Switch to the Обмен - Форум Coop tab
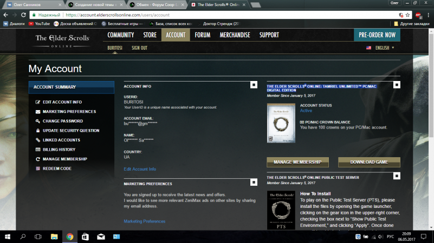This screenshot has height=243, width=434. tap(157, 5)
